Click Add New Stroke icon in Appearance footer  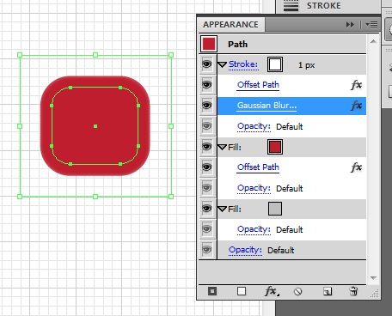(x=212, y=291)
